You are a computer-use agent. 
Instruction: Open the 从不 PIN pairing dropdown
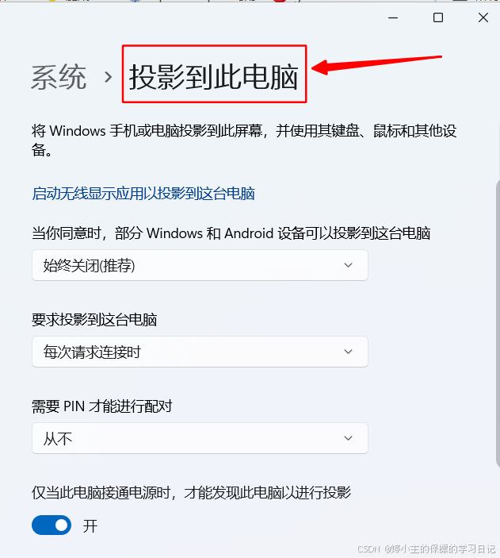click(x=200, y=438)
